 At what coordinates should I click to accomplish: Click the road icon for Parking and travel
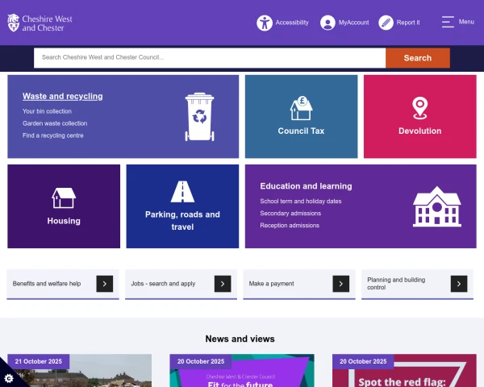[183, 192]
